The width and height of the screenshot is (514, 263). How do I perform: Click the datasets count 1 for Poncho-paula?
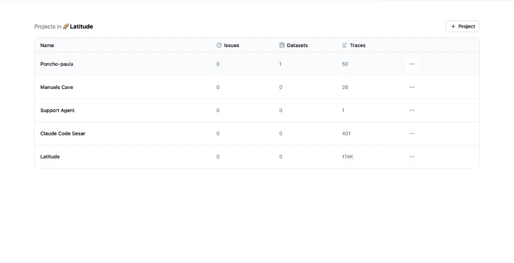pyautogui.click(x=280, y=64)
